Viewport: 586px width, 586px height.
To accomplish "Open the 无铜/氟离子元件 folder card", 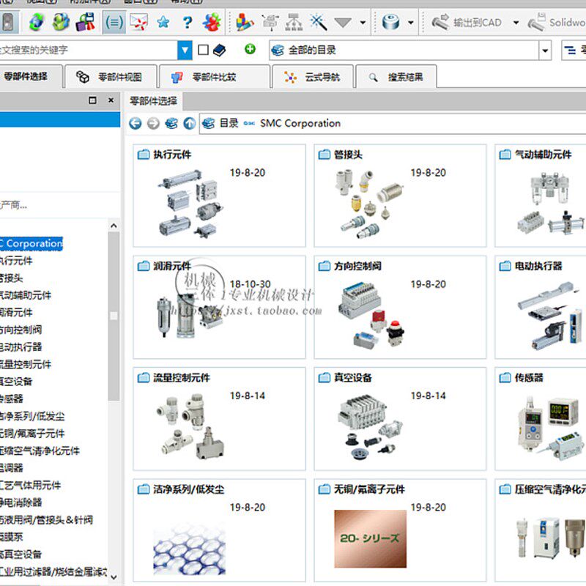I will (400, 530).
